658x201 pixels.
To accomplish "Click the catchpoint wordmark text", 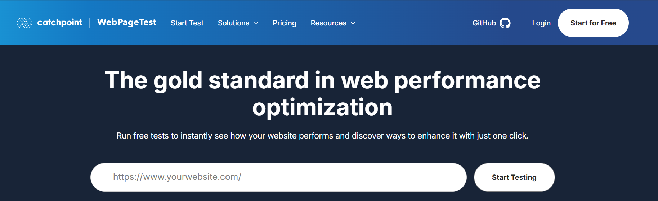I will [x=60, y=23].
